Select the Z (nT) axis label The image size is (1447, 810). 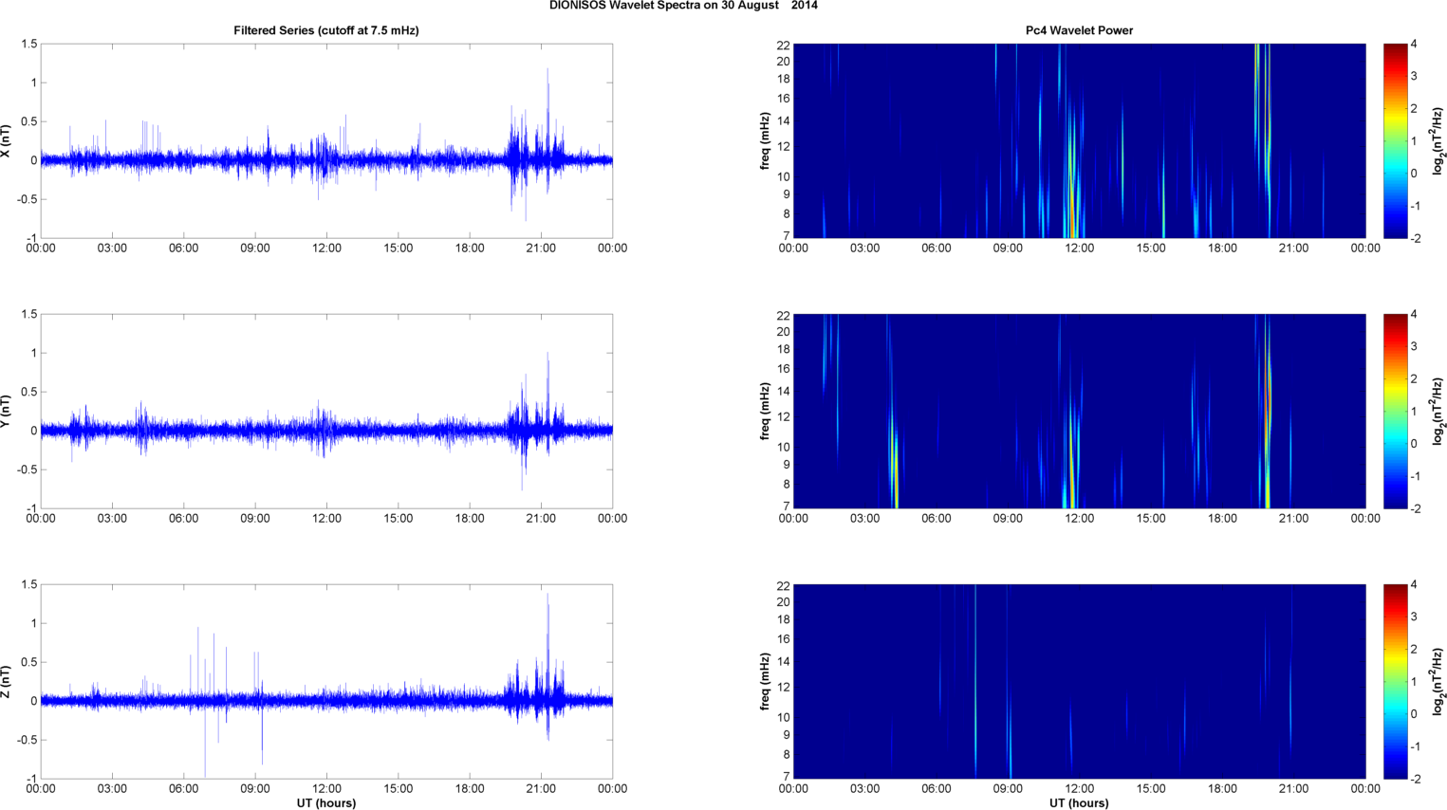pos(7,682)
